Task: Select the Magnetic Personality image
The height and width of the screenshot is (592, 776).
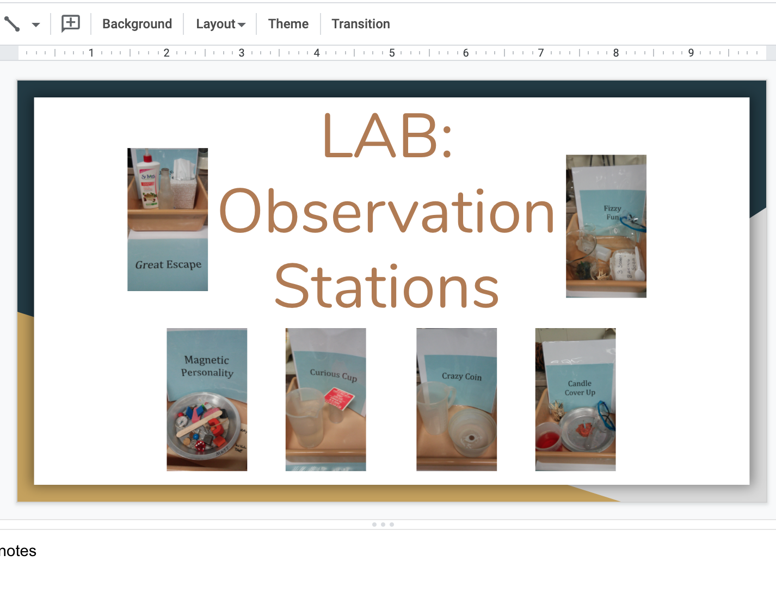Action: point(206,399)
